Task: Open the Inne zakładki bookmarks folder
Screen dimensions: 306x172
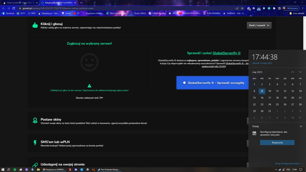Action: 297,13
